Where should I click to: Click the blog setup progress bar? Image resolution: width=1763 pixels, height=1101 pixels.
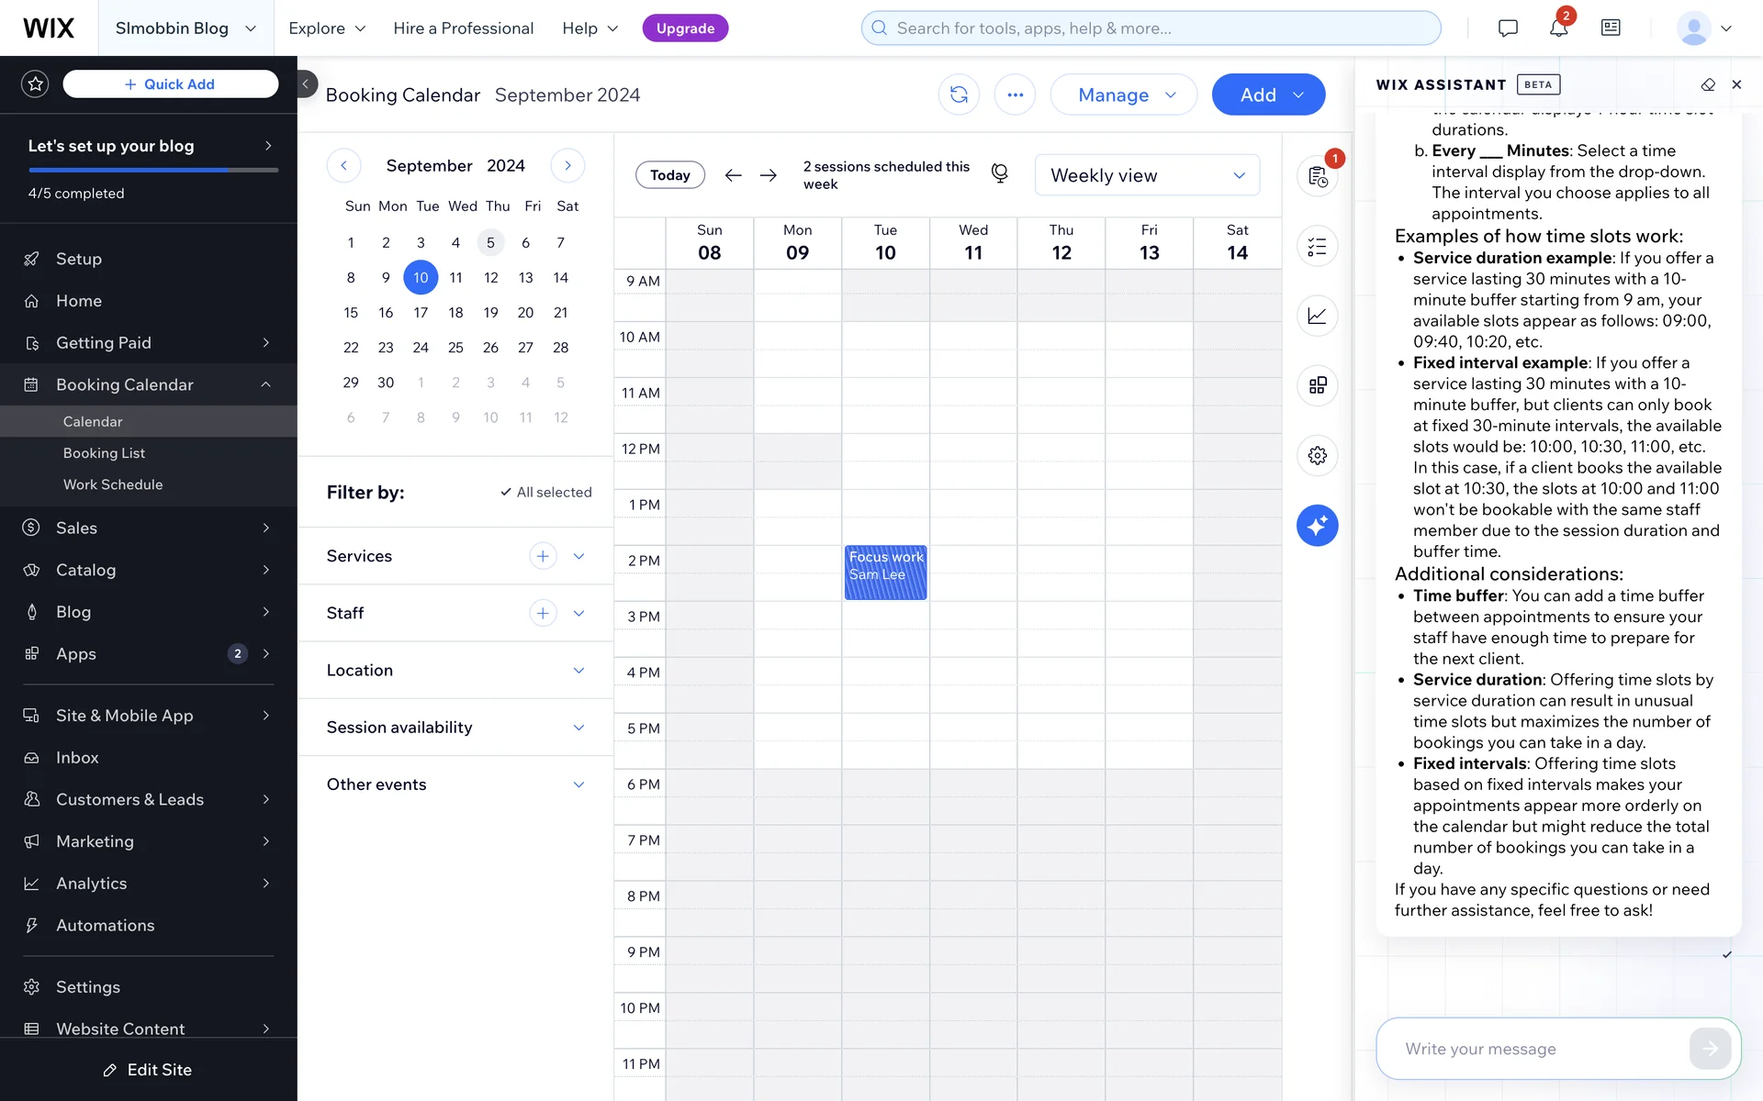(x=152, y=171)
